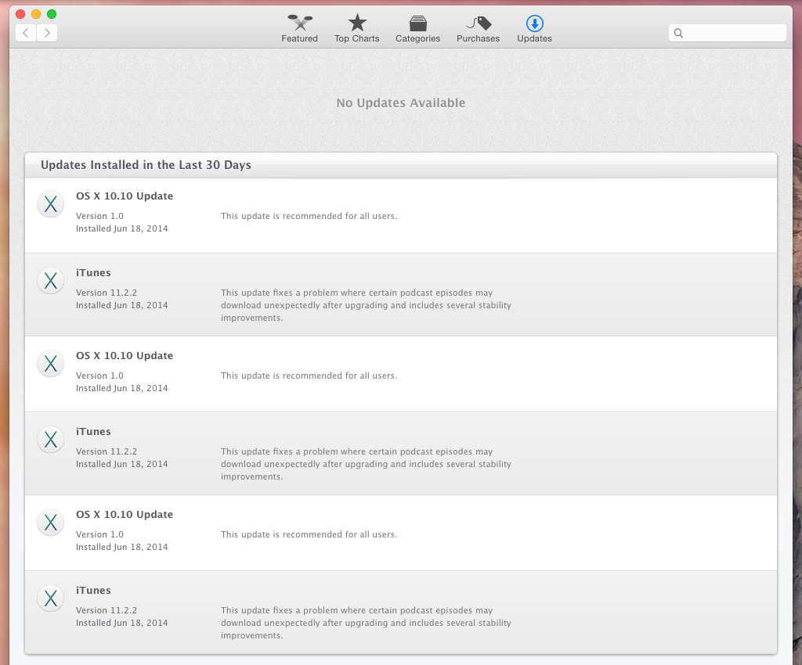Focus the App Store search field
The height and width of the screenshot is (665, 802).
727,33
